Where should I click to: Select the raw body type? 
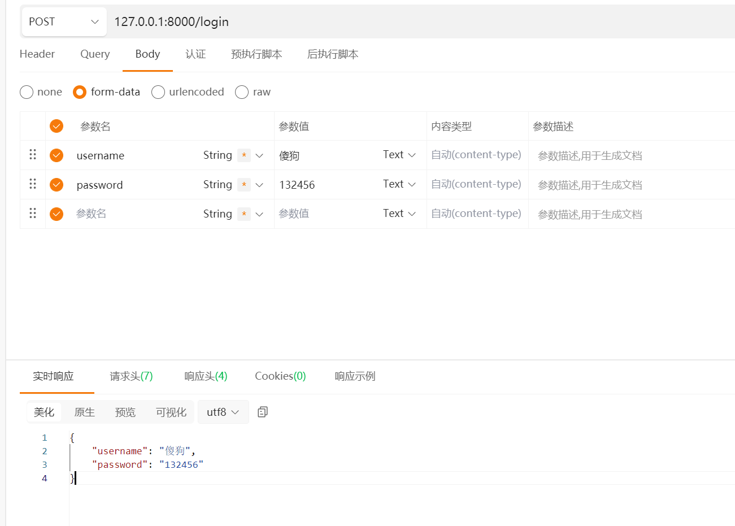[x=242, y=92]
